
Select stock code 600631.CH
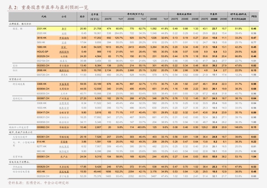(x=43, y=117)
